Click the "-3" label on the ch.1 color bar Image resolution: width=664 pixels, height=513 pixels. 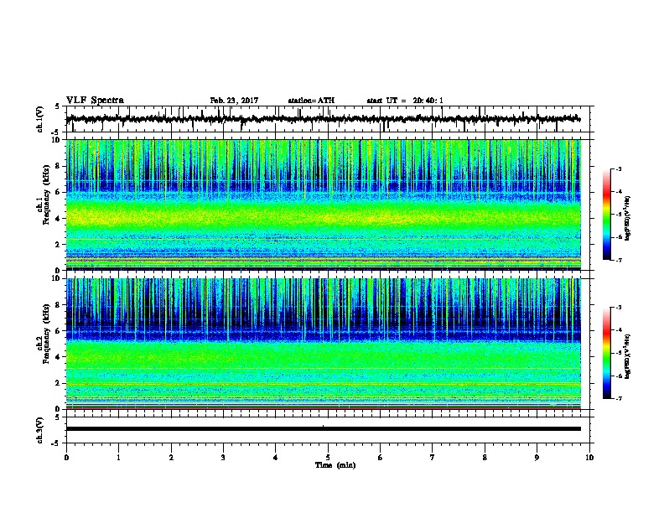(619, 168)
